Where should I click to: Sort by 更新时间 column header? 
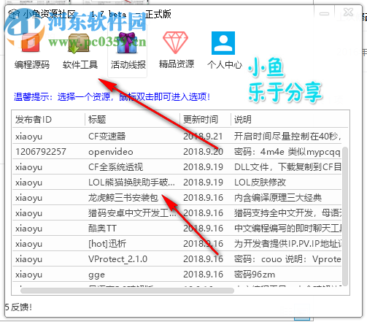point(201,120)
